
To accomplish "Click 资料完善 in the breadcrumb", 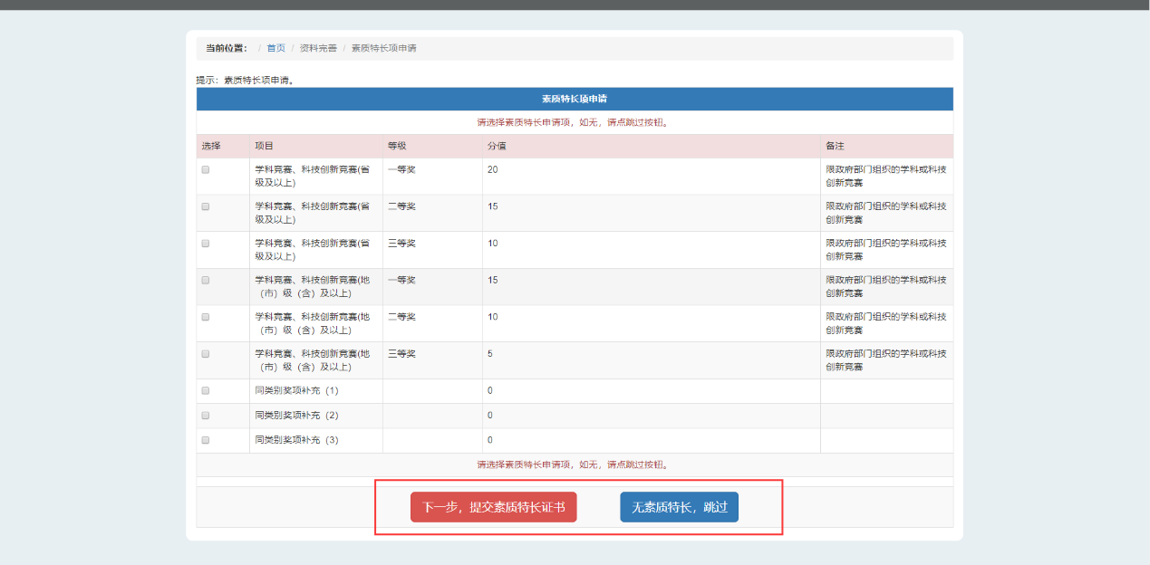I will (318, 48).
